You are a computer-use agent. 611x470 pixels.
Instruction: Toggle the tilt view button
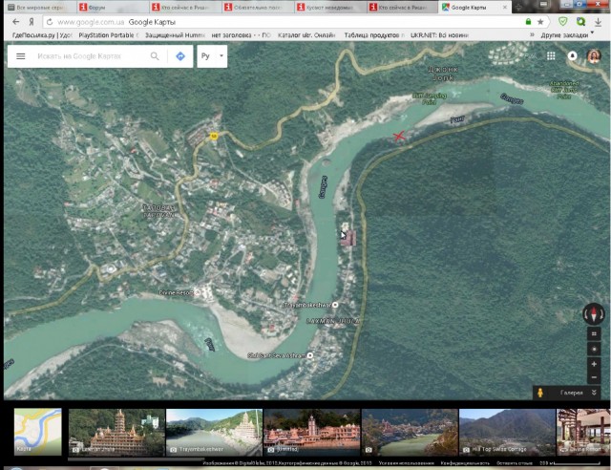tap(594, 334)
